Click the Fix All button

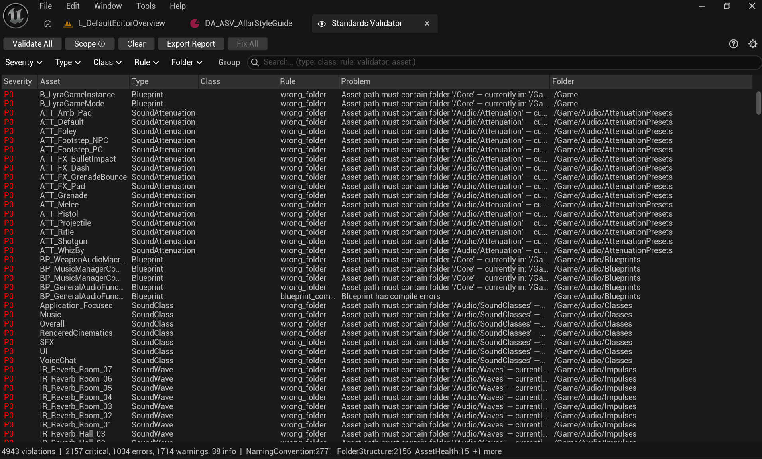[x=248, y=44]
